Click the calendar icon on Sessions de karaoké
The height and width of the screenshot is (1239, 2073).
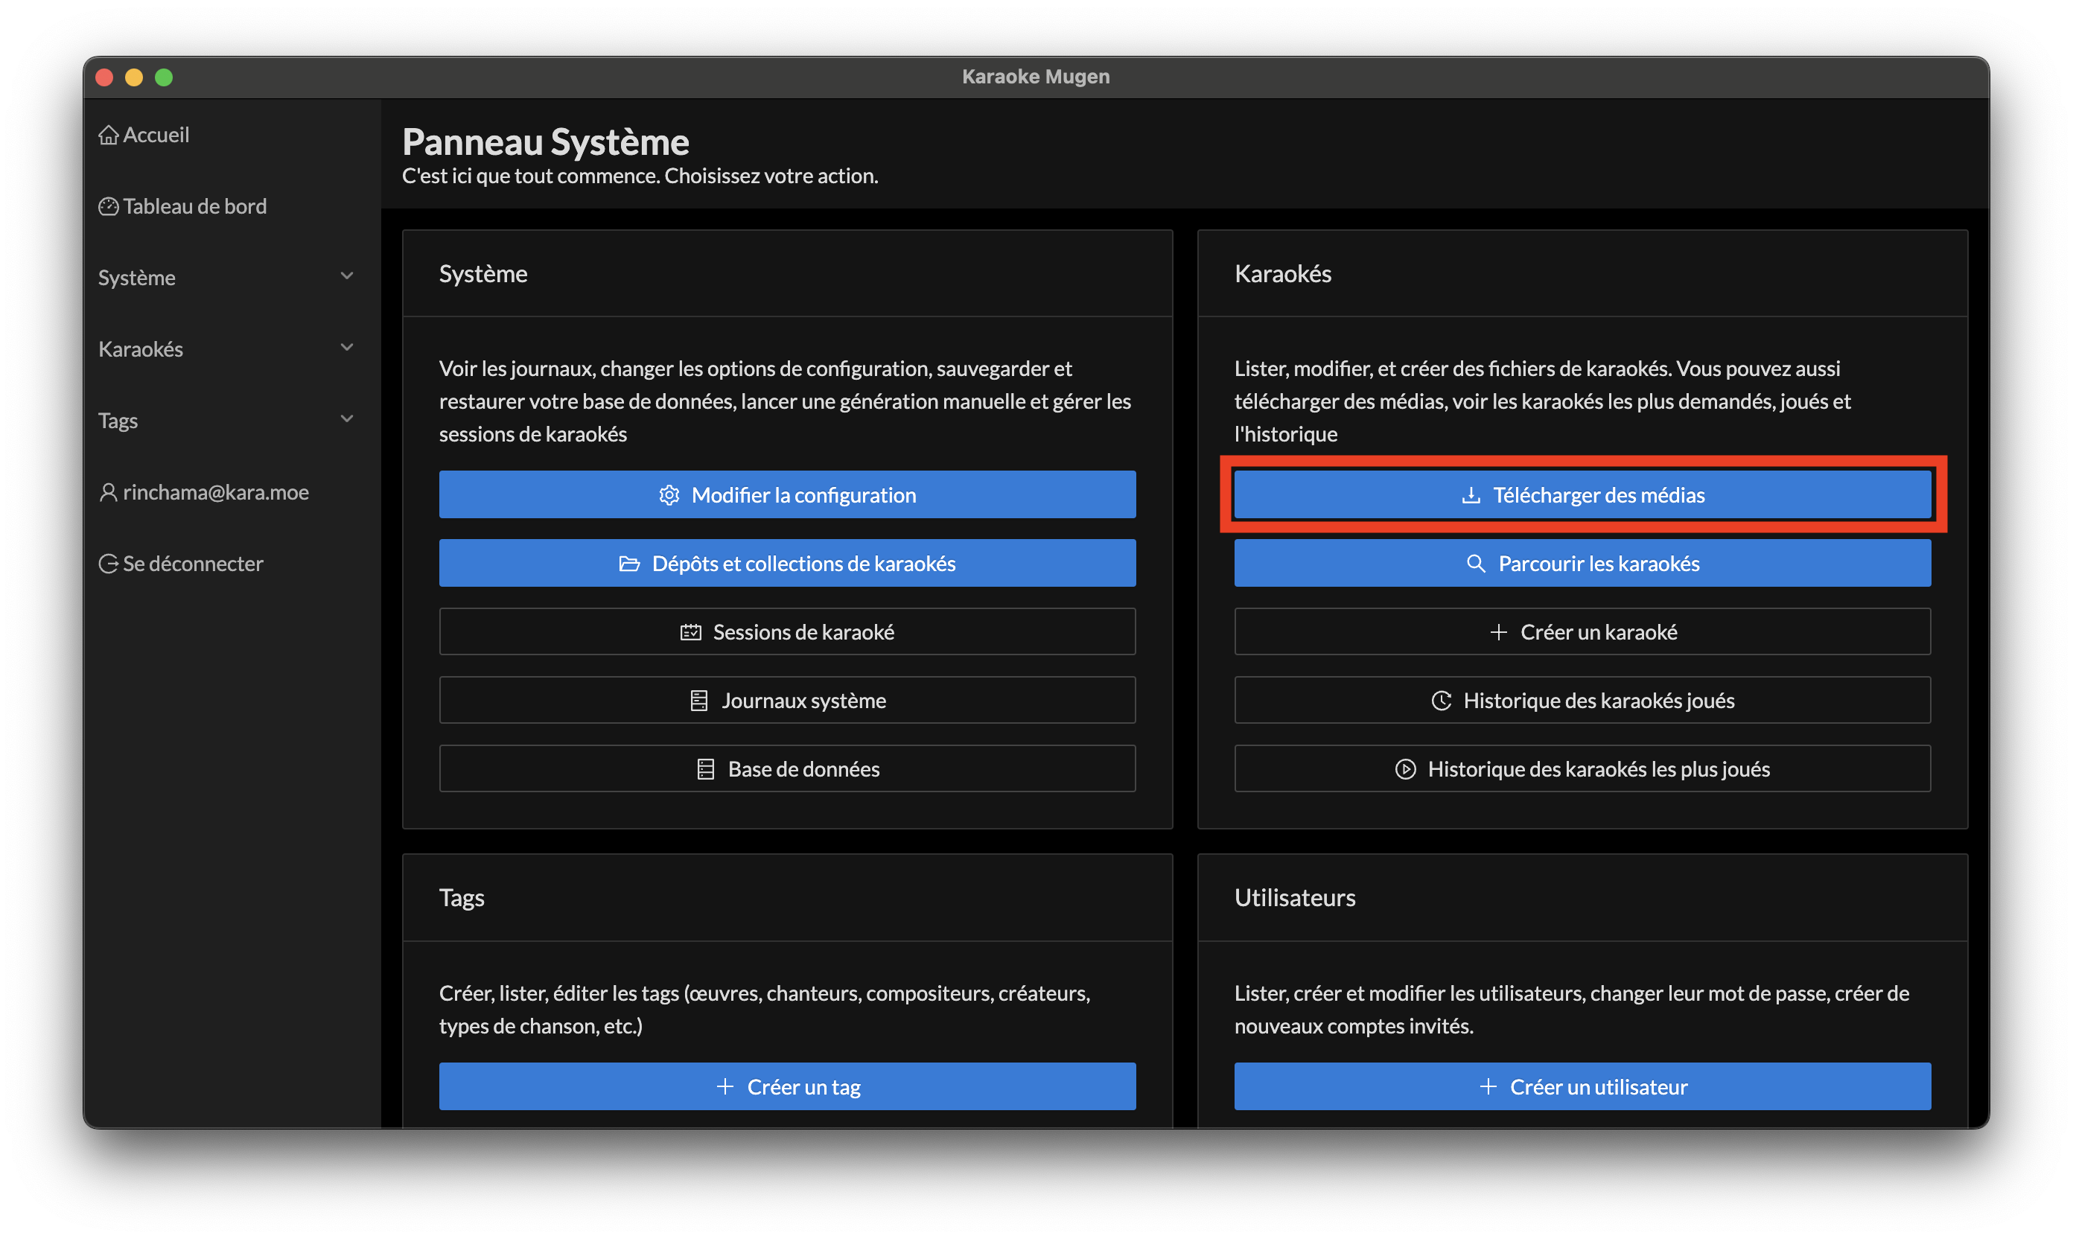pyautogui.click(x=690, y=633)
